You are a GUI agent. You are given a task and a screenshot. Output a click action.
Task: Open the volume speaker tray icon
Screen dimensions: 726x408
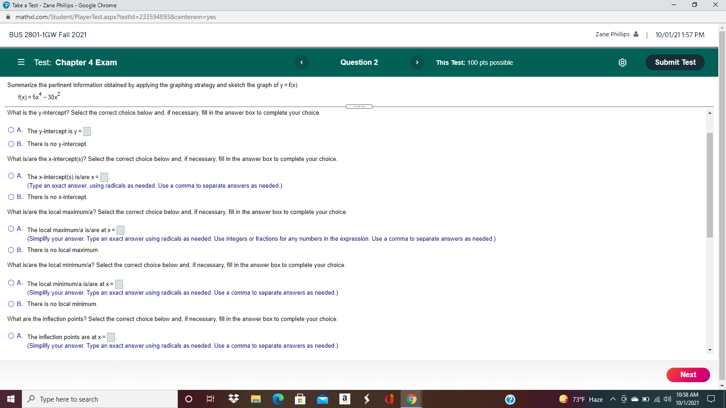(x=667, y=399)
